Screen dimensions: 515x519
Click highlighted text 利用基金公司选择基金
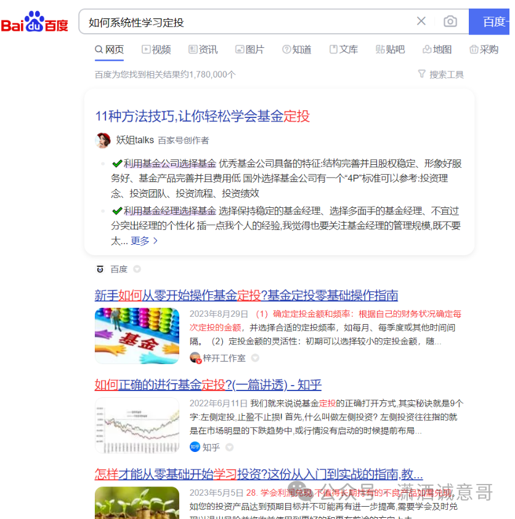[170, 164]
